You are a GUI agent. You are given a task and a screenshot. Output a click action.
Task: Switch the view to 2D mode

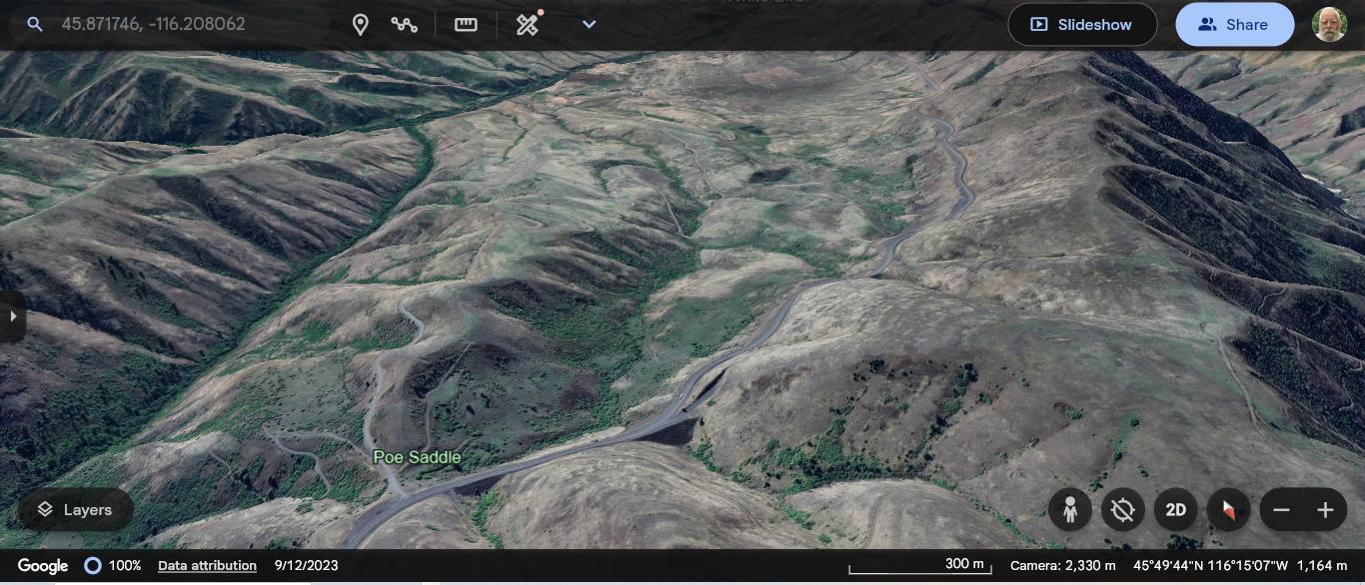point(1176,510)
